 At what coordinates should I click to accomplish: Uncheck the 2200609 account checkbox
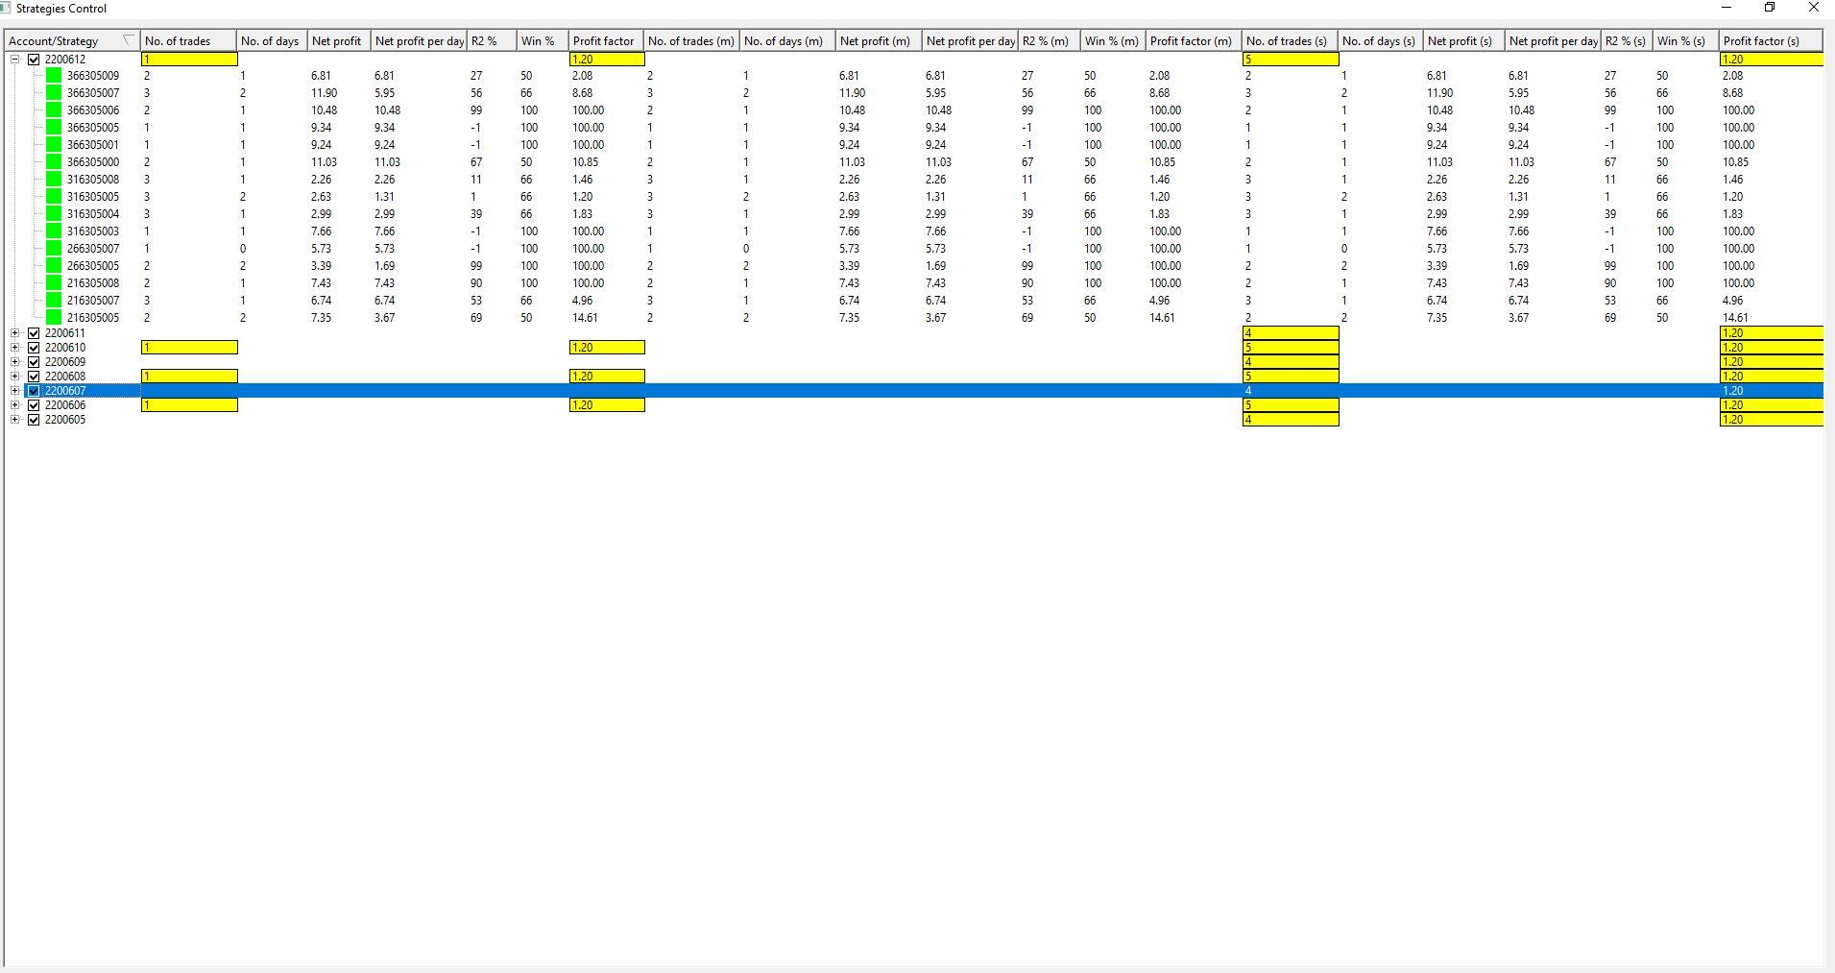[34, 362]
